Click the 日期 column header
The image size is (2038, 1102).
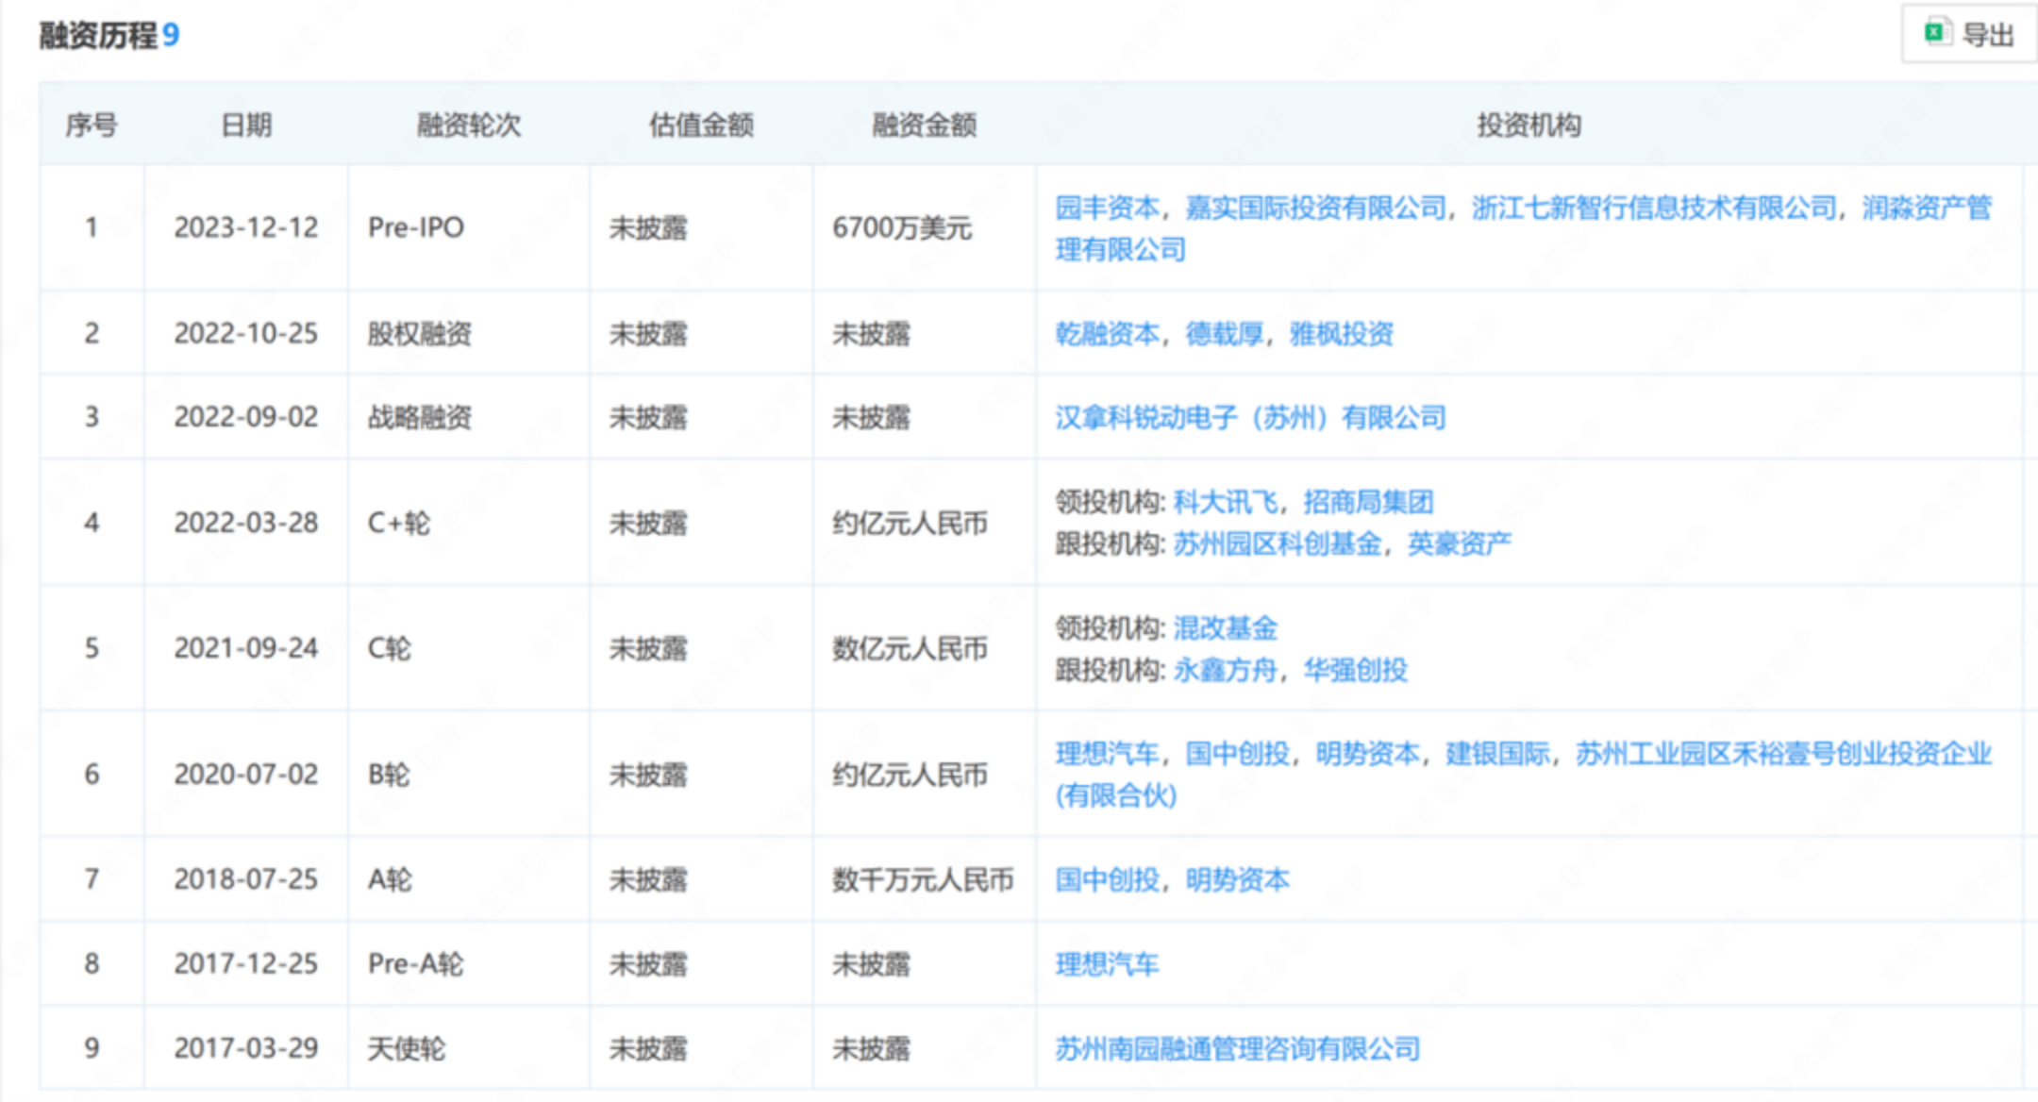point(246,125)
